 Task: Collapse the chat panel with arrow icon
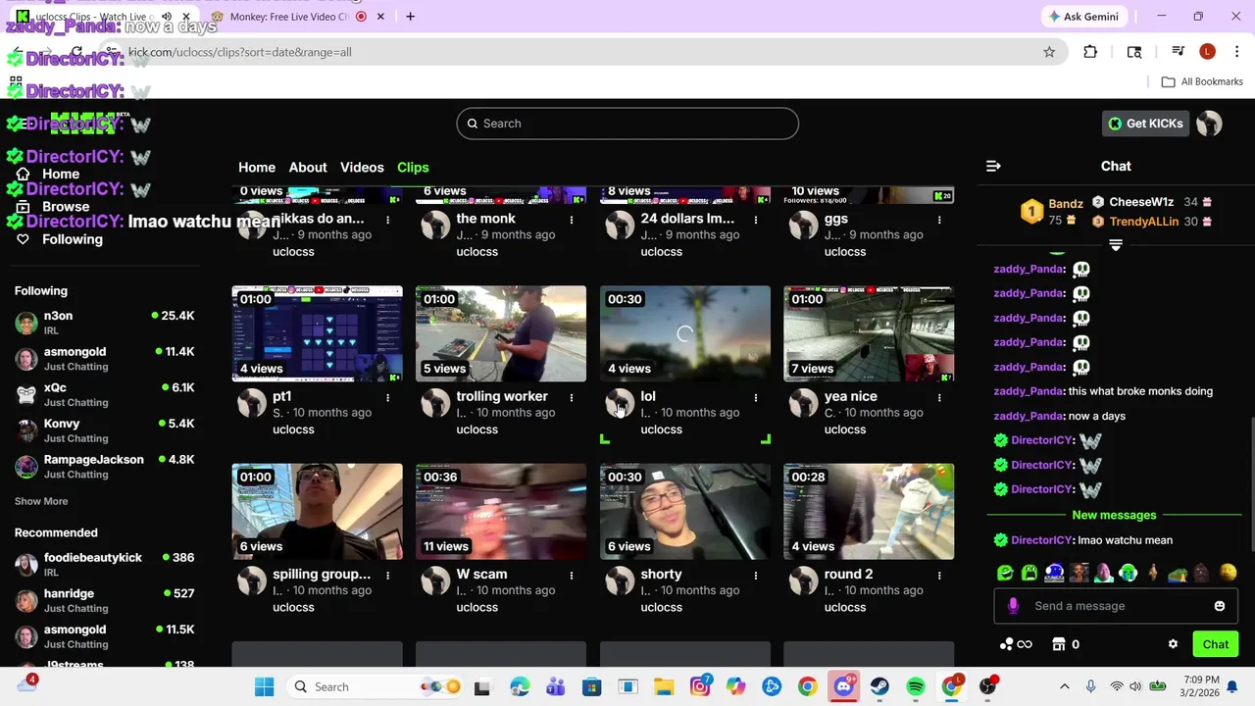coord(993,167)
